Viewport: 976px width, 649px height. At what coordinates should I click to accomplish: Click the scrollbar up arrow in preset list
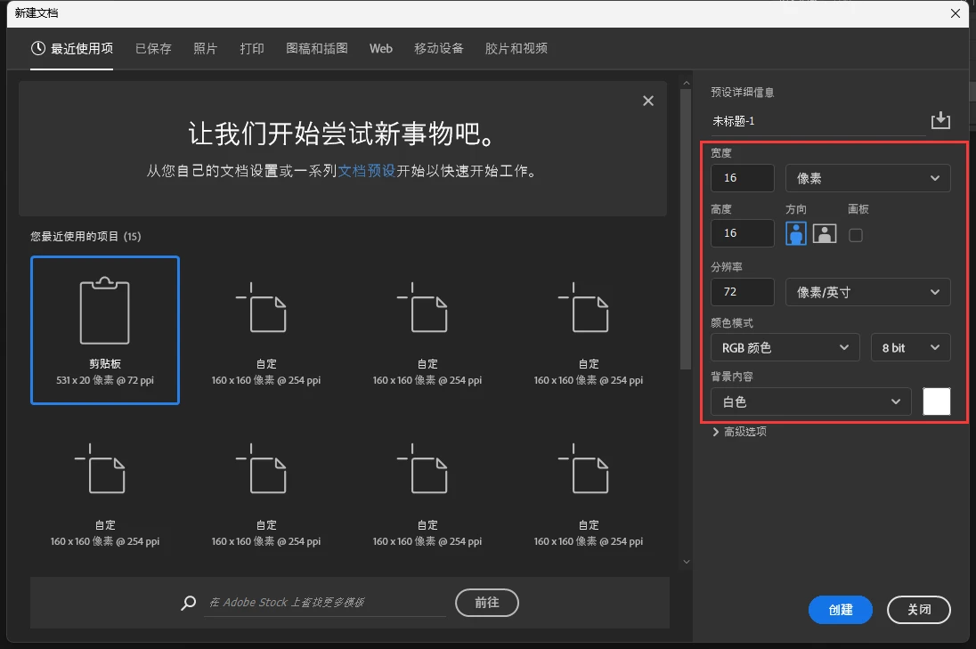point(686,83)
